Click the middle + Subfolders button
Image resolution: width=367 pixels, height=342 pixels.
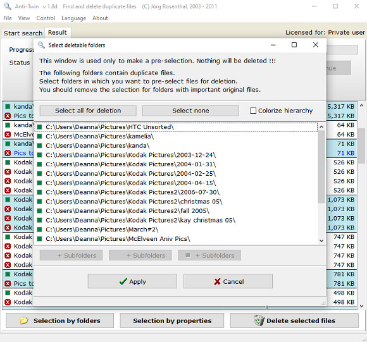coord(140,255)
